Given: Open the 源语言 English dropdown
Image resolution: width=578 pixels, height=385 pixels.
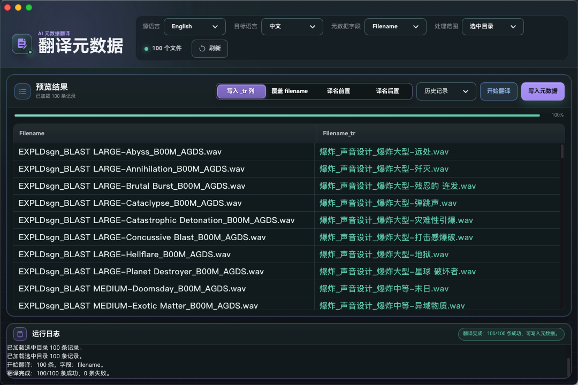Looking at the screenshot, I should (195, 27).
